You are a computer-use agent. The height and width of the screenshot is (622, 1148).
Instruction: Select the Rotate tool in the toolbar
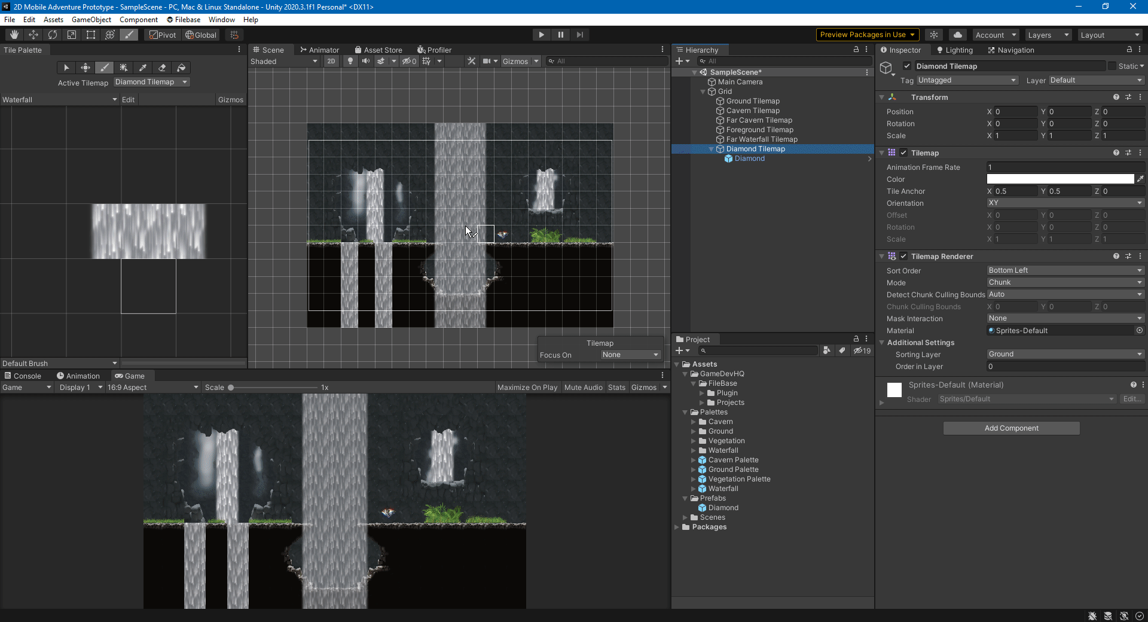pos(53,35)
